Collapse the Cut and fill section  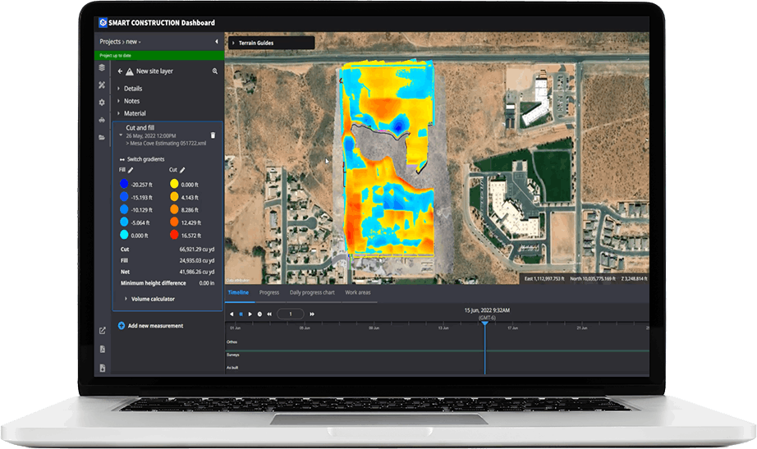coord(121,135)
